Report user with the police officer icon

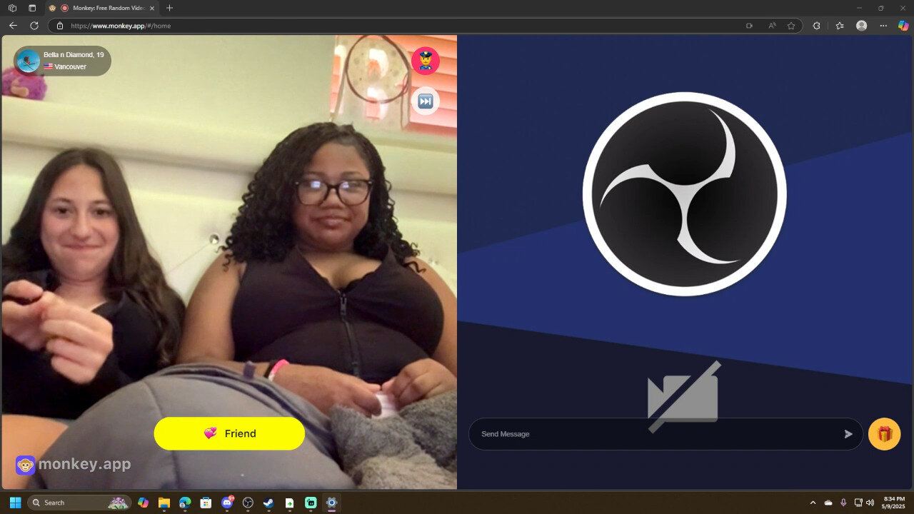tap(425, 61)
